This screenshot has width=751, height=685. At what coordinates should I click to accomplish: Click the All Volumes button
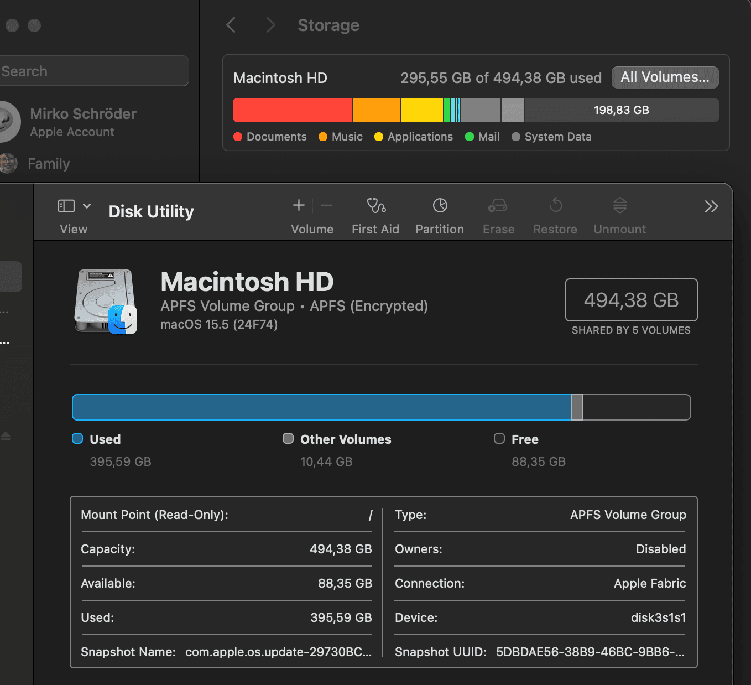(665, 77)
